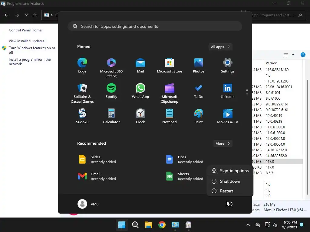Open the clock and date 6:03 PM

point(289,225)
